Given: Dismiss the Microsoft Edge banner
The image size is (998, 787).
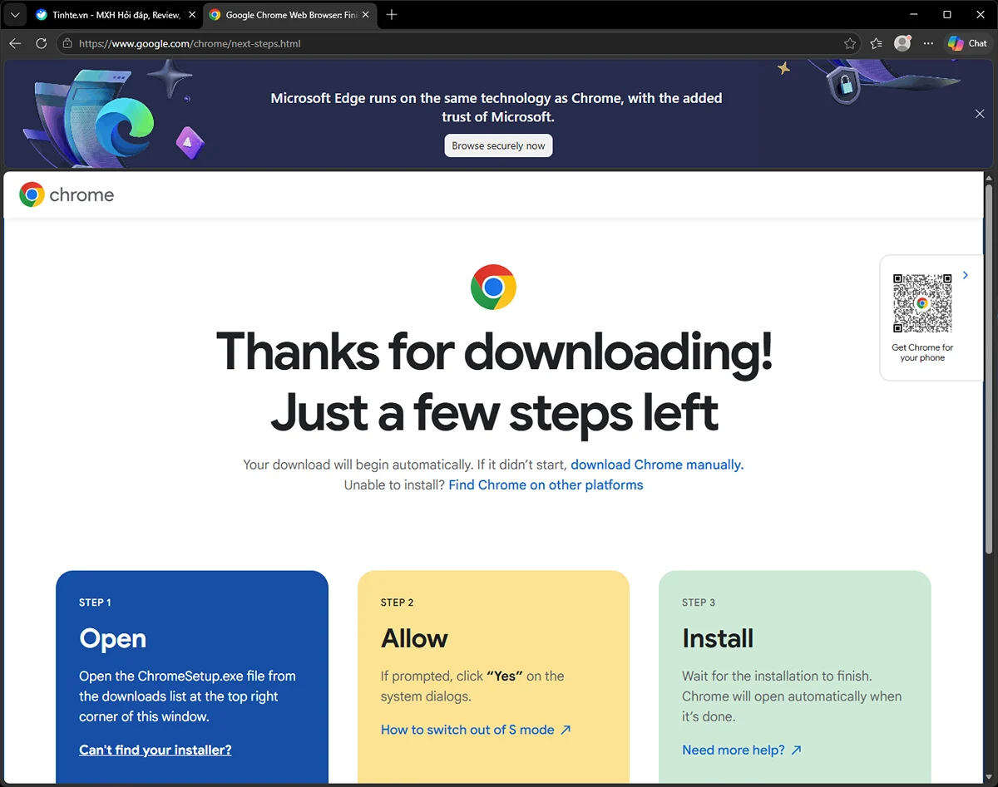Looking at the screenshot, I should point(980,114).
